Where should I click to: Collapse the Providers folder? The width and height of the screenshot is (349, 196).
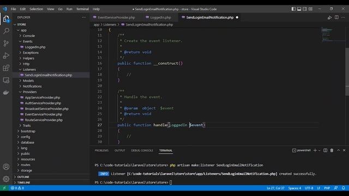29,92
